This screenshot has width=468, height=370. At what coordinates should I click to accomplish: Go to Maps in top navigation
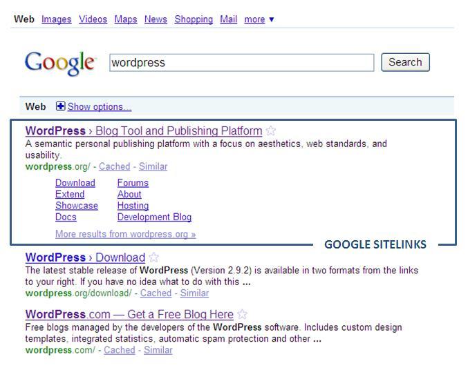pyautogui.click(x=125, y=19)
